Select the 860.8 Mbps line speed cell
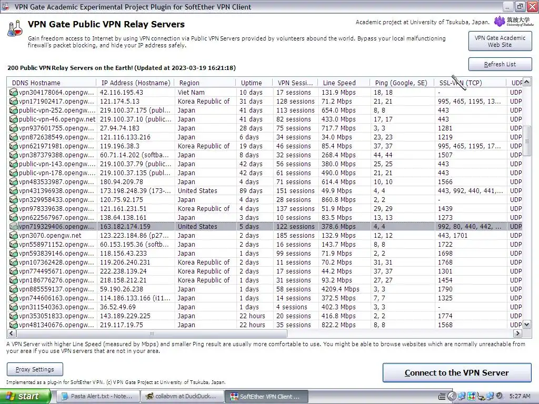Viewport: 539px width, 404px height. pyautogui.click(x=338, y=199)
